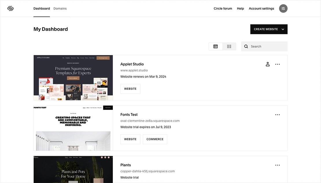This screenshot has height=183, width=321.
Task: Click the search magnifier icon
Action: (246, 46)
